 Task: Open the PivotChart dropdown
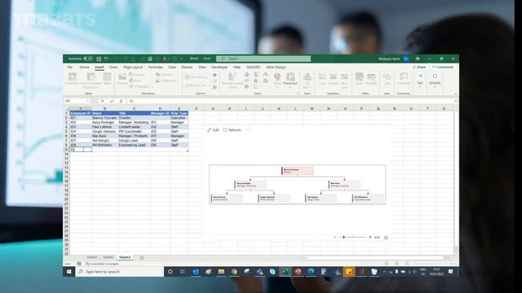point(290,80)
